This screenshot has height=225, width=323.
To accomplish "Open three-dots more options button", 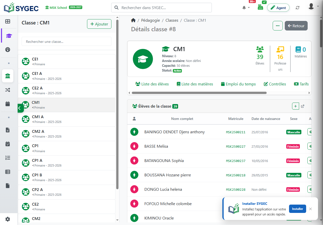I will (x=278, y=26).
